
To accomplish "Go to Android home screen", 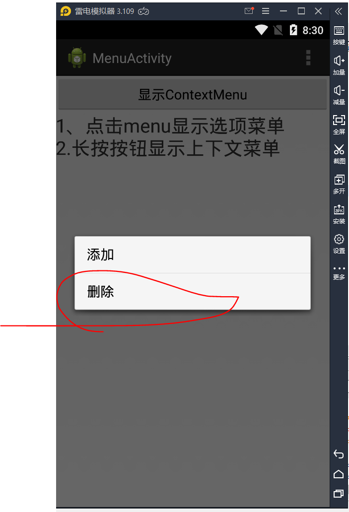I will point(339,474).
